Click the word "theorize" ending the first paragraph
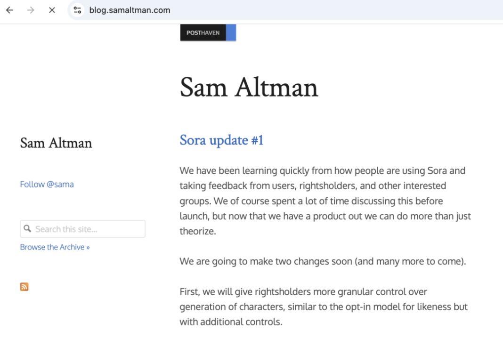Image resolution: width=503 pixels, height=339 pixels. click(197, 232)
